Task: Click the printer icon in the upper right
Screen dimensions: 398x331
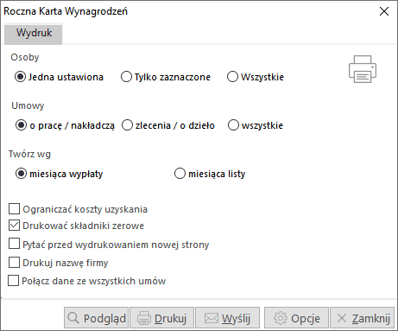Action: [363, 69]
